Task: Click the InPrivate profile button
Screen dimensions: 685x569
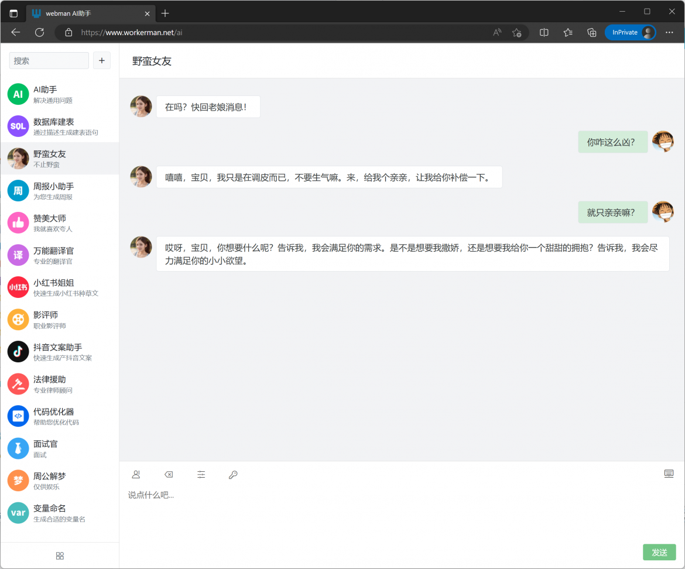Action: [631, 33]
